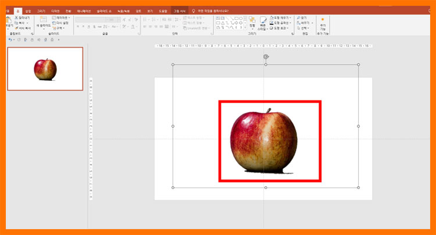The width and height of the screenshot is (436, 235).
Task: Click the bottom-middle sizing handle of the picture
Action: point(266,187)
